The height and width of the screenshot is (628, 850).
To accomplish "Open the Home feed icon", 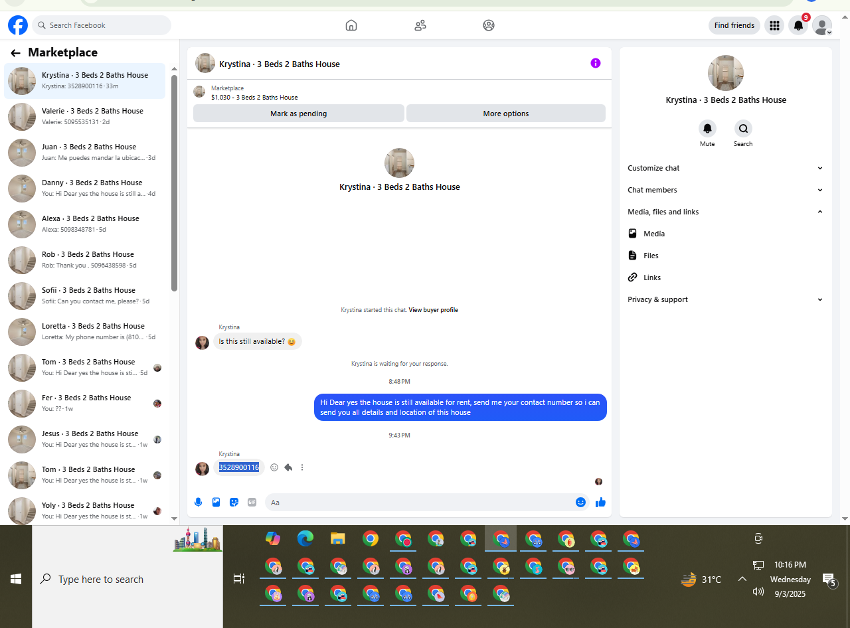I will click(x=351, y=25).
